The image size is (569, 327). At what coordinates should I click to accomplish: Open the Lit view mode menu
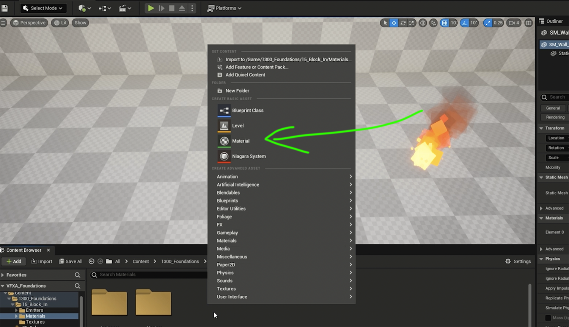(60, 23)
